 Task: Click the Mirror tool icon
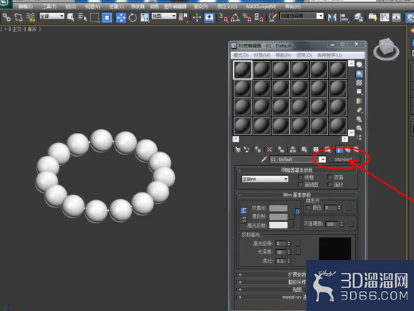point(332,17)
